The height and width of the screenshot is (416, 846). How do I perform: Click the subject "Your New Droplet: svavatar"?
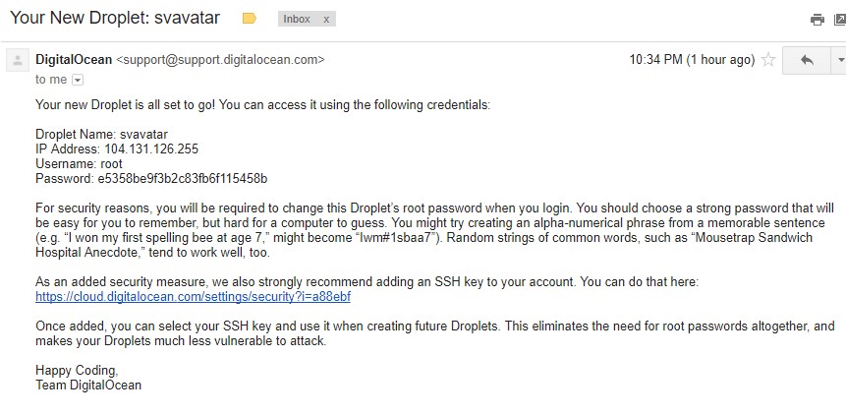(115, 18)
